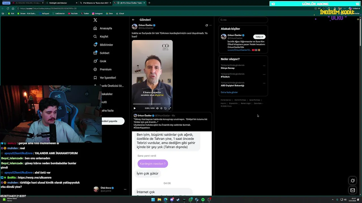Click Ülkü Emre profile avatar
This screenshot has height=203, width=362.
tap(96, 189)
